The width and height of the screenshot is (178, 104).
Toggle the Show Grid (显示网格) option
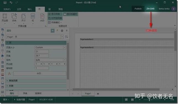55,14
